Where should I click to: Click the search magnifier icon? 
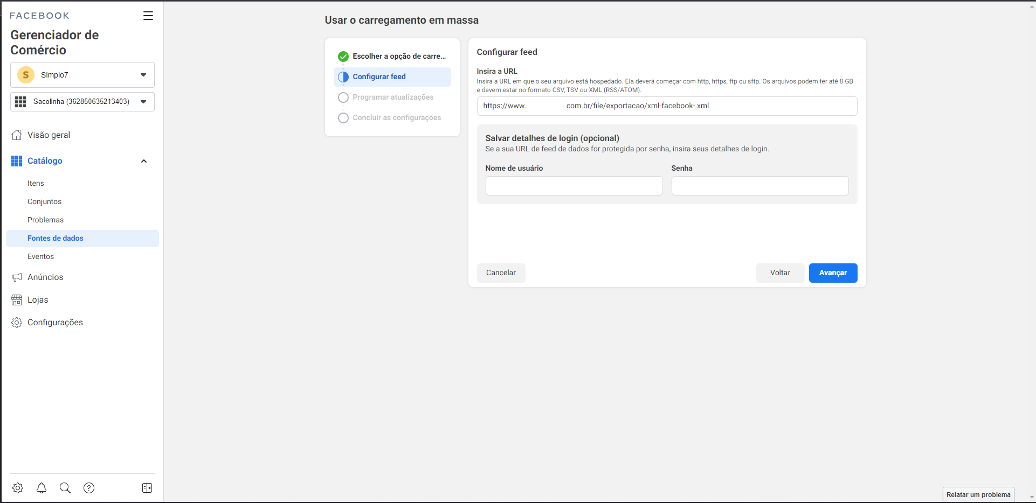(65, 488)
